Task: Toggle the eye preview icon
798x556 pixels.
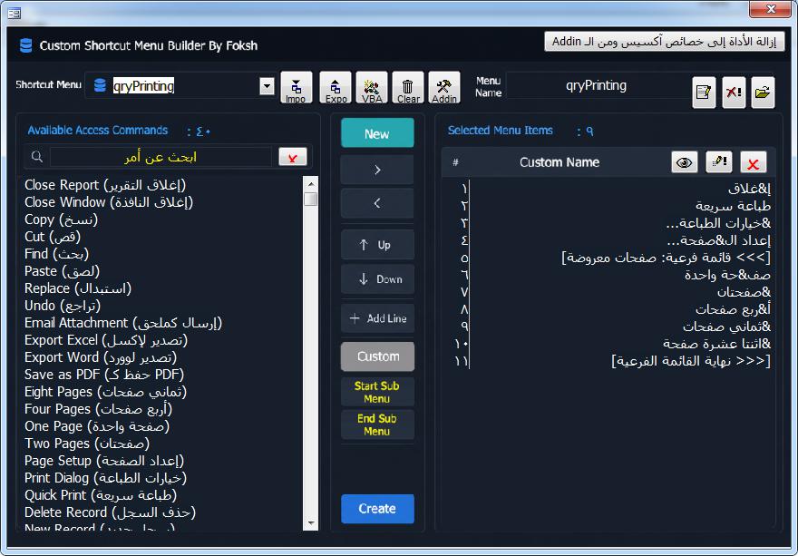Action: pyautogui.click(x=684, y=162)
